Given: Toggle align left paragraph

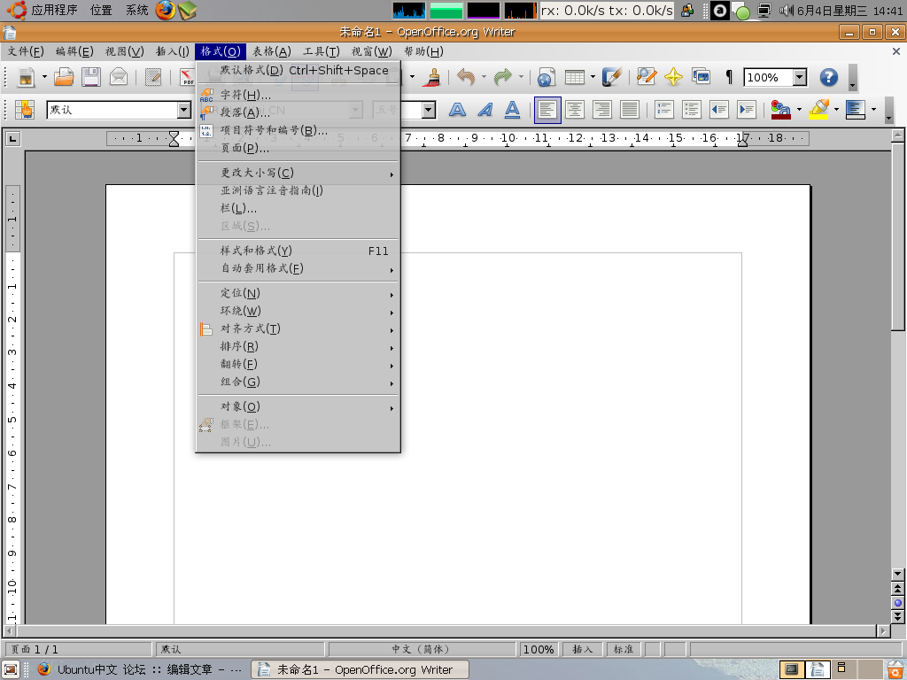Looking at the screenshot, I should [547, 109].
